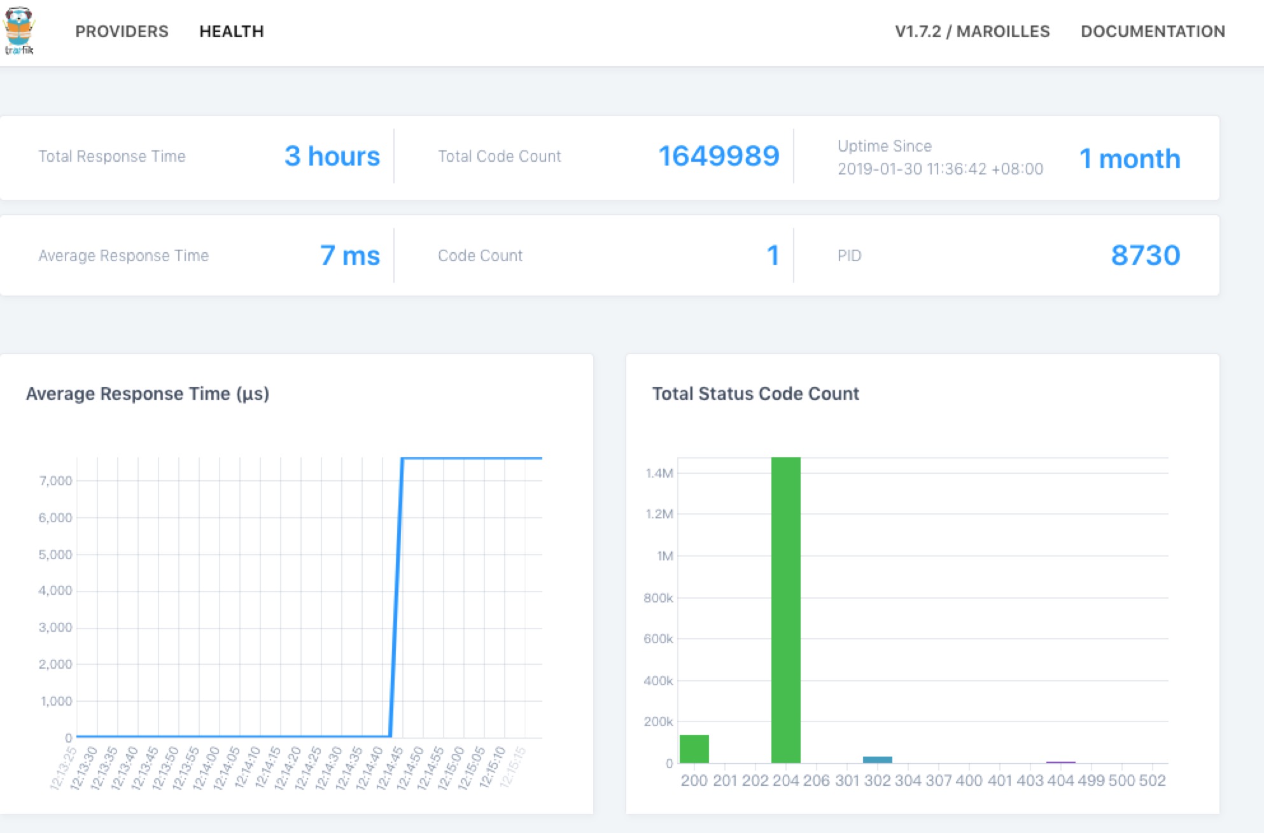The width and height of the screenshot is (1264, 833).
Task: Click the Average Response Time chart title
Action: (147, 394)
